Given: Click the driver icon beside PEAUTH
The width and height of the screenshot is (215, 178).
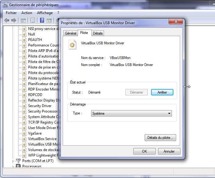Looking at the screenshot, I should (24, 40).
